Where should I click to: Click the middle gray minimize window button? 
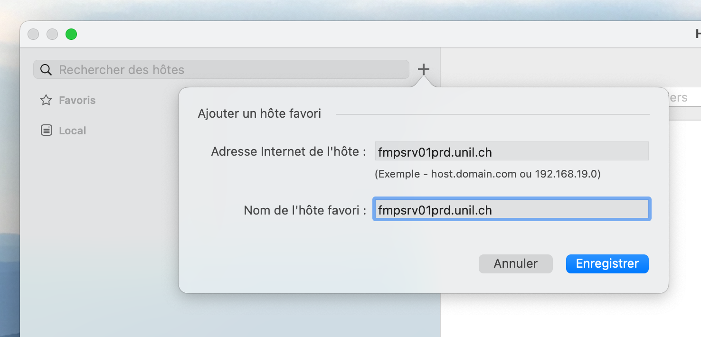coord(52,34)
